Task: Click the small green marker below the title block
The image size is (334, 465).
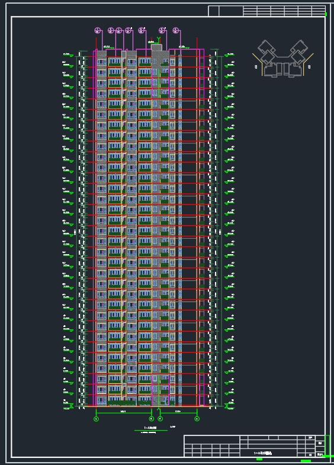Action: 259,459
